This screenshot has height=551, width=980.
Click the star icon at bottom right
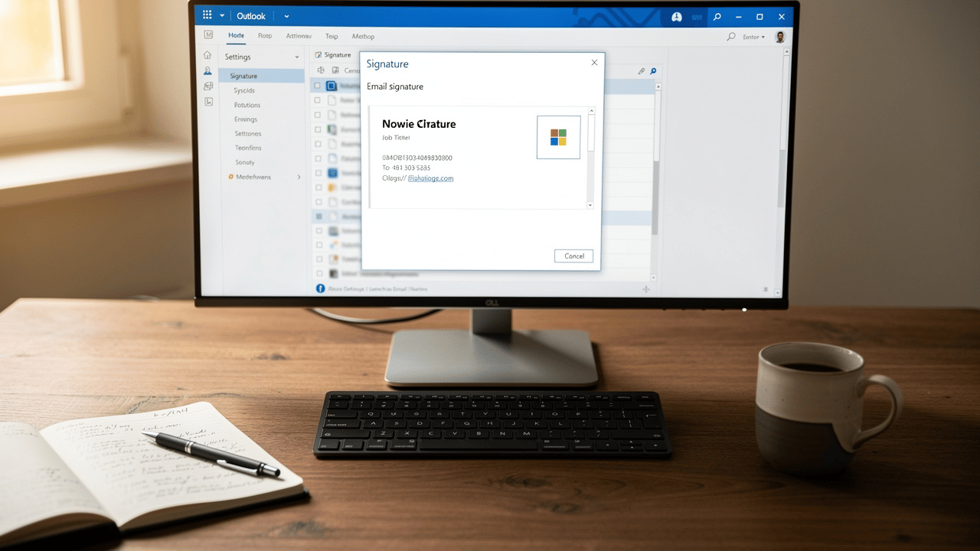pyautogui.click(x=766, y=289)
